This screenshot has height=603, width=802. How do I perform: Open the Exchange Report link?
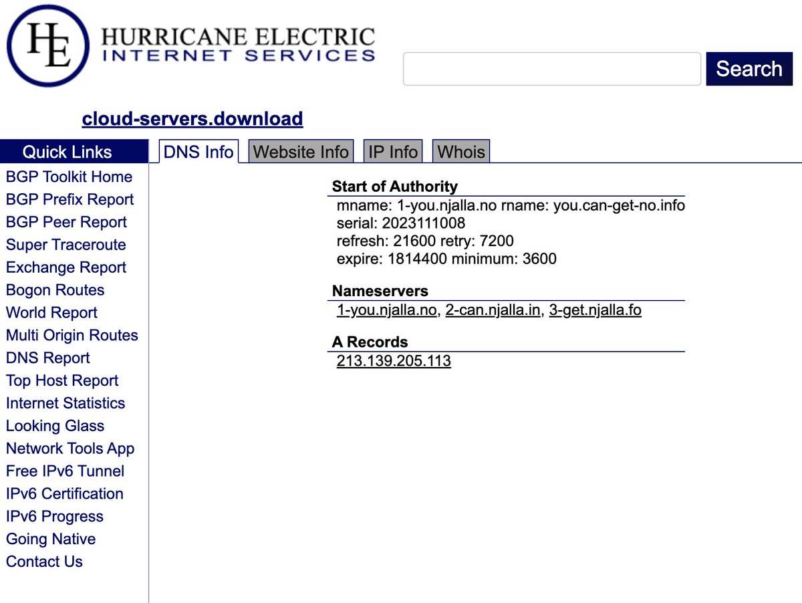[65, 268]
